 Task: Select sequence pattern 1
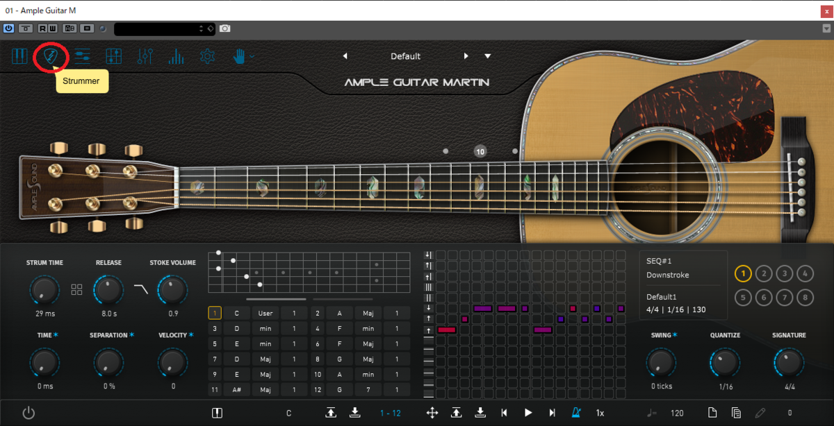[743, 273]
